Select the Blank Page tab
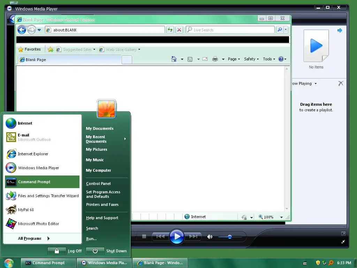The image size is (357, 268). [69, 60]
